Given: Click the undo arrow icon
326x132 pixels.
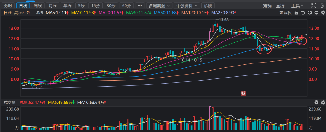Looking at the screenshot, I should click(x=303, y=13).
